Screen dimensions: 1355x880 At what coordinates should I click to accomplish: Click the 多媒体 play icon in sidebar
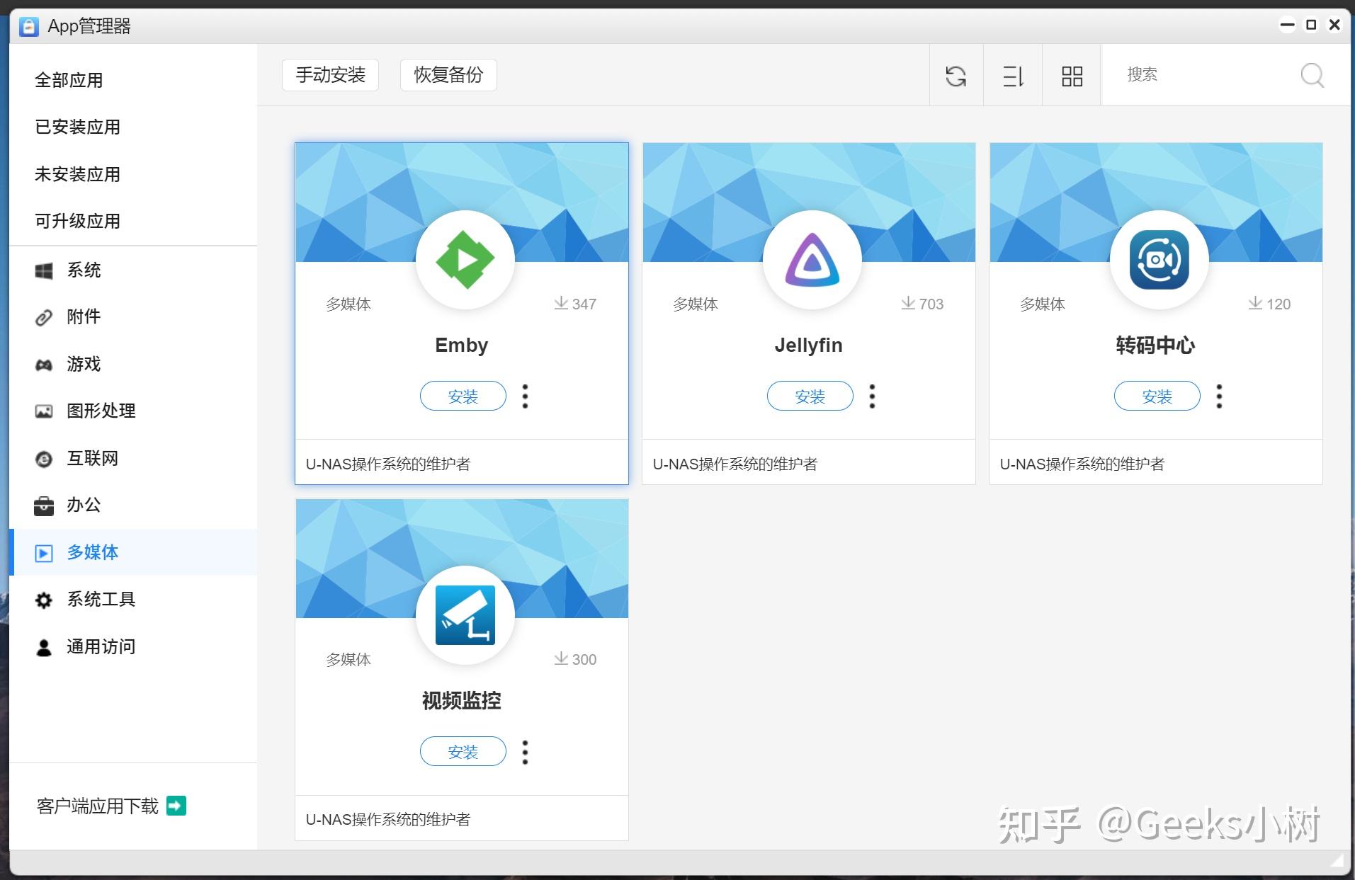point(44,553)
